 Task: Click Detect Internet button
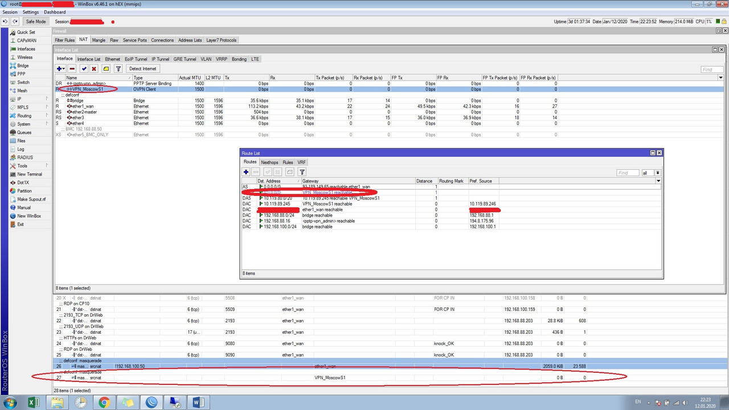pos(143,69)
